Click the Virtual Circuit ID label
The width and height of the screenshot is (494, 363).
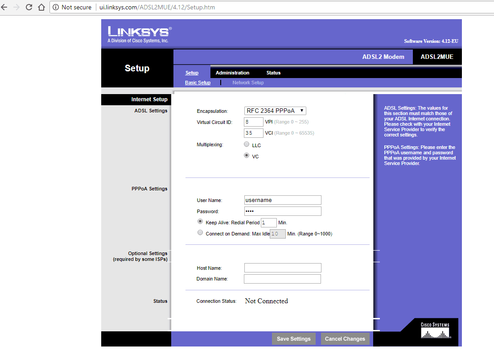214,122
